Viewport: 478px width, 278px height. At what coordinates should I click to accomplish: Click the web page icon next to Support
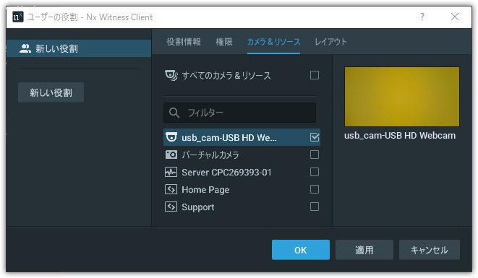pyautogui.click(x=171, y=207)
